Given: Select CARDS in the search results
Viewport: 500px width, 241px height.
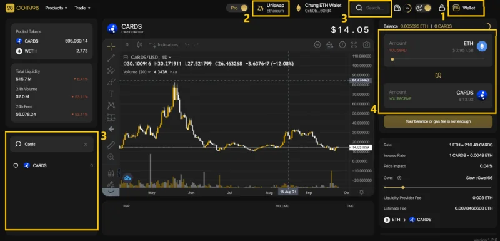Looking at the screenshot, I should click(52, 166).
